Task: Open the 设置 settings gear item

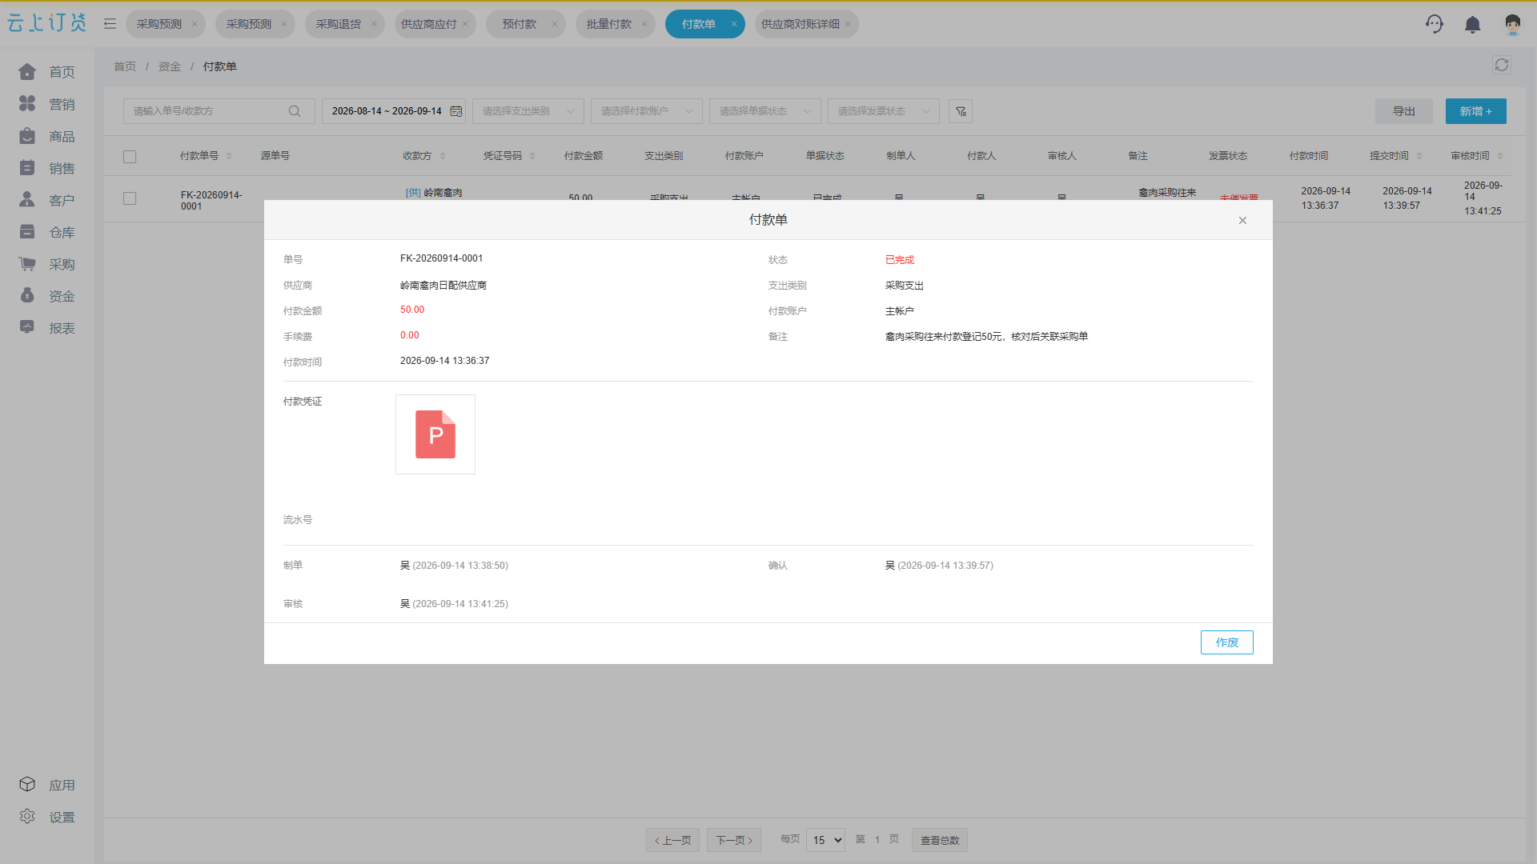Action: click(46, 817)
